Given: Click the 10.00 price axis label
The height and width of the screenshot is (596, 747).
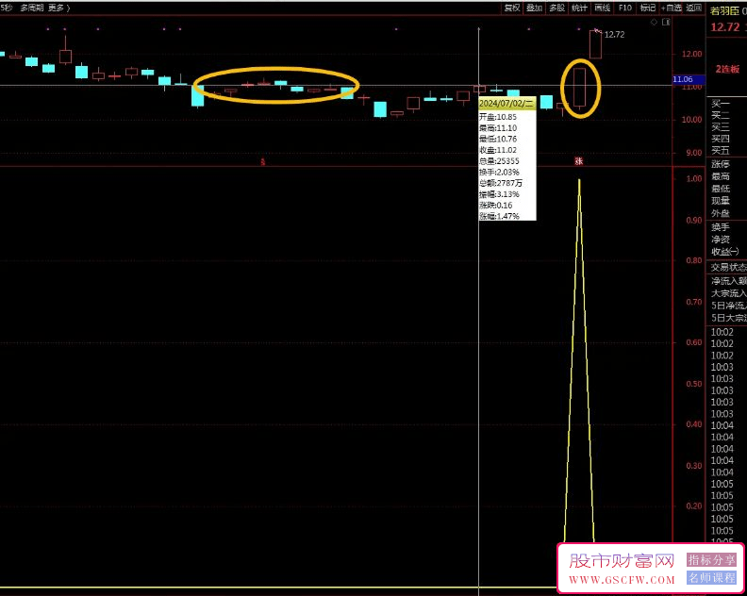Looking at the screenshot, I should [691, 120].
